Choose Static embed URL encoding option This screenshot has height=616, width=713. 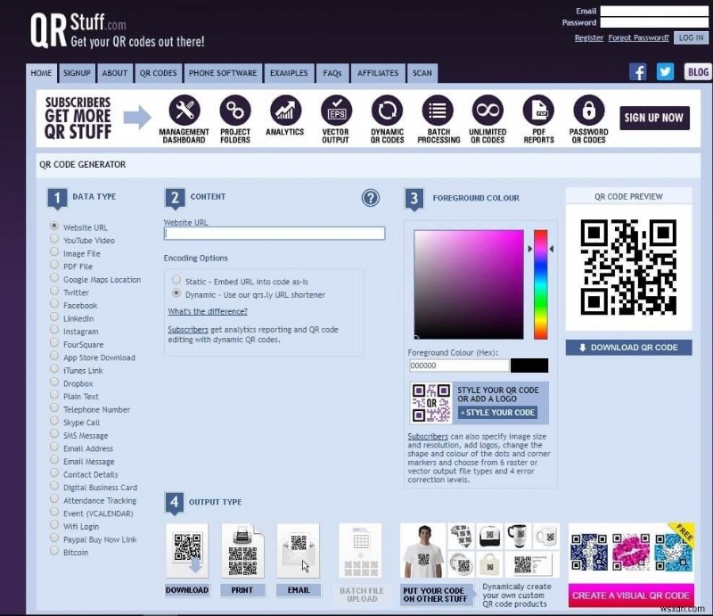click(x=176, y=281)
